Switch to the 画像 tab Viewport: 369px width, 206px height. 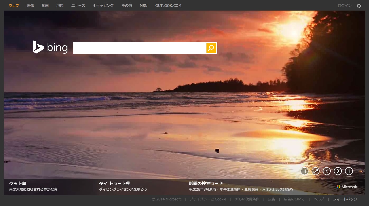pyautogui.click(x=30, y=6)
